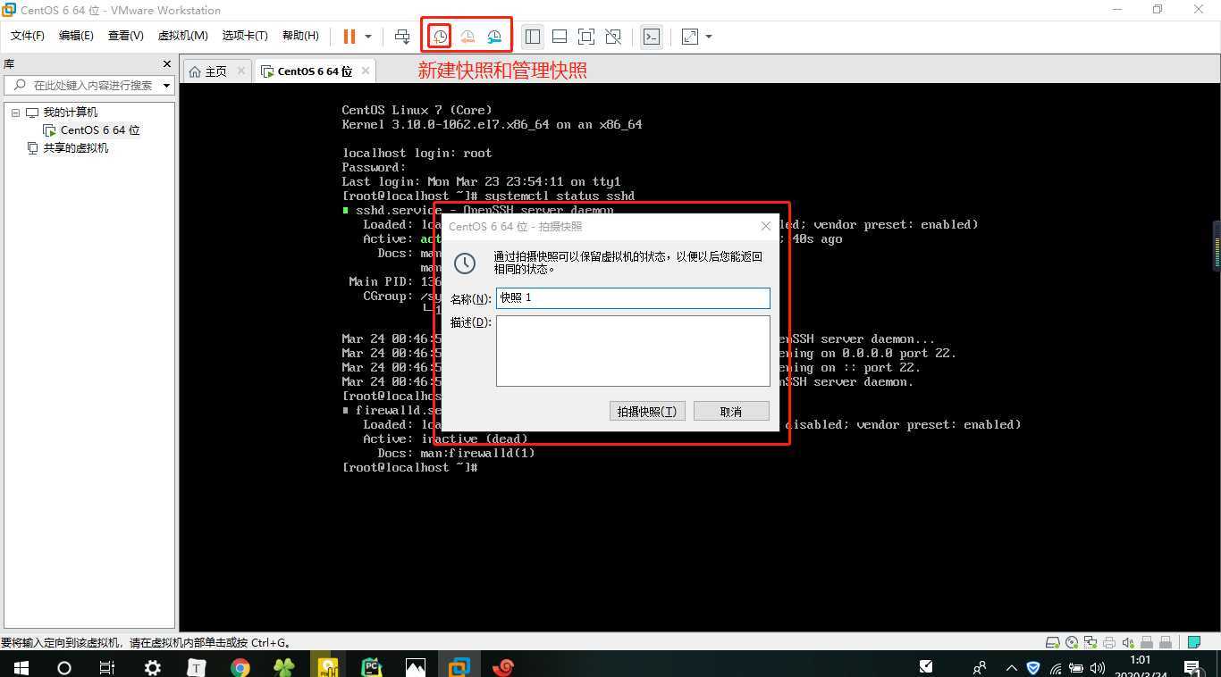Click the network adapter status icon
Image resolution: width=1221 pixels, height=677 pixels.
pyautogui.click(x=1091, y=642)
